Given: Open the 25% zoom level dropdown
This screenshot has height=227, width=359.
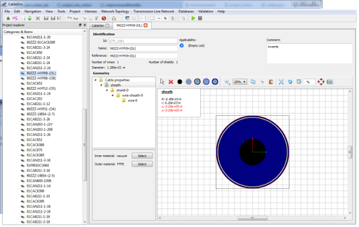Looking at the screenshot, I should (x=240, y=82).
